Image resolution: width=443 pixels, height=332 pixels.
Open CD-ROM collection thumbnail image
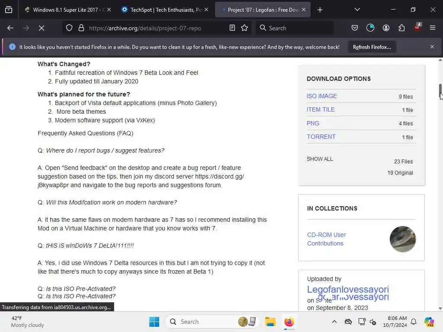pyautogui.click(x=402, y=239)
